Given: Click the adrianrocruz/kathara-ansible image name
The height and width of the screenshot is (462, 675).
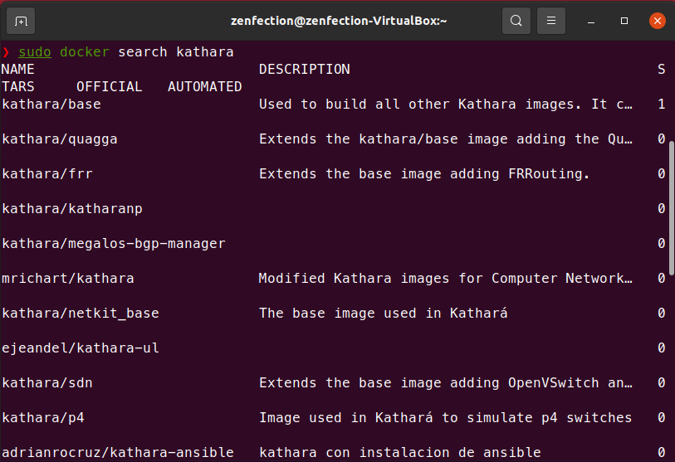Looking at the screenshot, I should 118,453.
